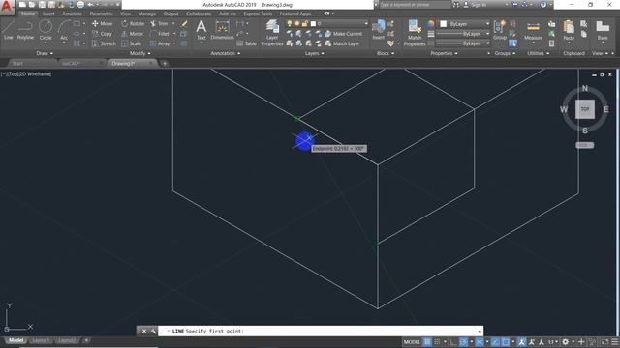Click Make Current layer button
This screenshot has width=620, height=348.
pyautogui.click(x=344, y=34)
